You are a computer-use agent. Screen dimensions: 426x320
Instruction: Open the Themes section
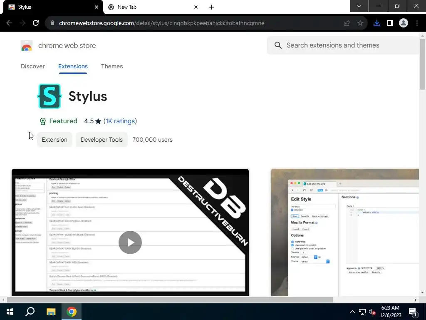point(112,66)
